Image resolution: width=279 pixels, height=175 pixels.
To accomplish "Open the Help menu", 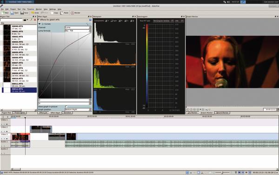I will [60, 9].
